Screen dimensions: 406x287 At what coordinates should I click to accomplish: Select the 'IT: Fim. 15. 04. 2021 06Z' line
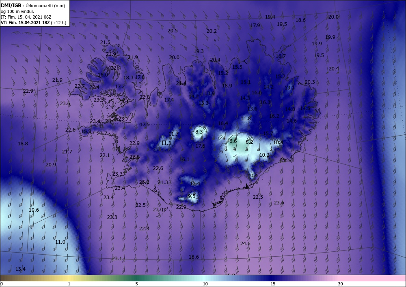pyautogui.click(x=26, y=17)
